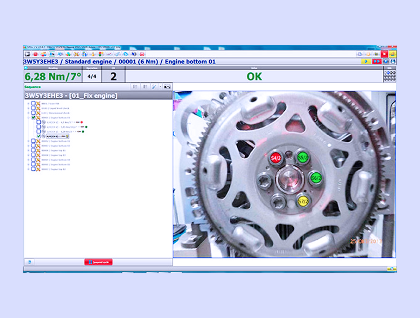420x318 pixels.
Task: Check the box for first Scan VIN step
Action: pyautogui.click(x=33, y=104)
